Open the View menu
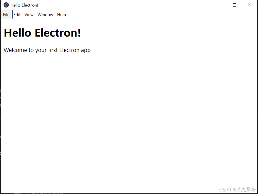The height and width of the screenshot is (194, 258). (x=29, y=14)
